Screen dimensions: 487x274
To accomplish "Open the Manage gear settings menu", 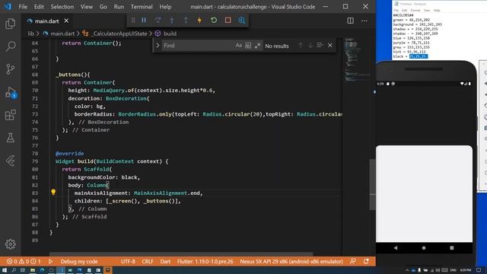I will coord(10,244).
